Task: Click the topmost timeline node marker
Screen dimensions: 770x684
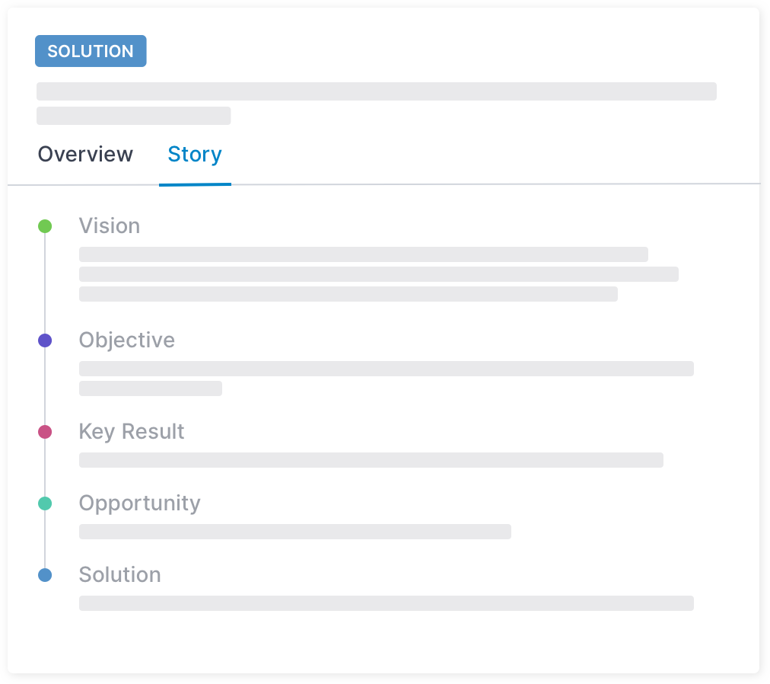Action: click(45, 225)
